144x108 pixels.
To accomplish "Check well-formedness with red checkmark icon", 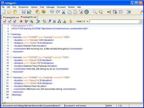I will (x=5, y=21).
